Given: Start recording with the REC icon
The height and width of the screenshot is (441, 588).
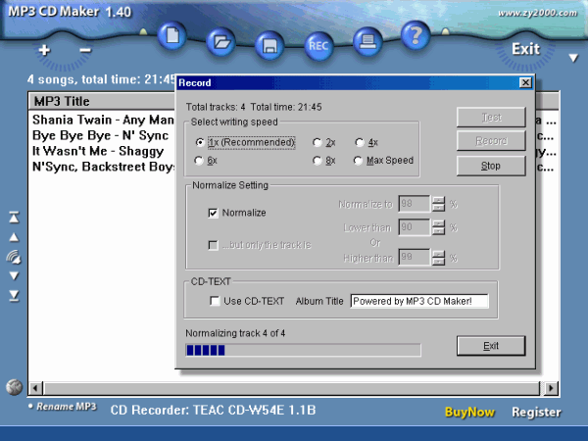Looking at the screenshot, I should tap(318, 46).
